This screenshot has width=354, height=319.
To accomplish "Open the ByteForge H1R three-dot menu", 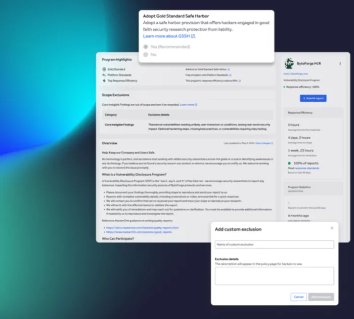I will [x=340, y=64].
